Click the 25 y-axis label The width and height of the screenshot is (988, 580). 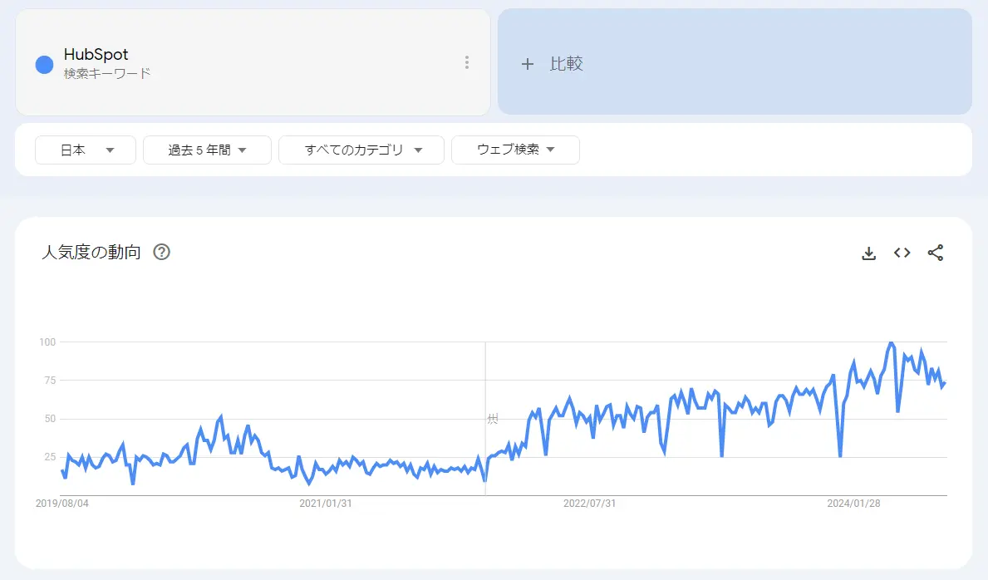(50, 457)
